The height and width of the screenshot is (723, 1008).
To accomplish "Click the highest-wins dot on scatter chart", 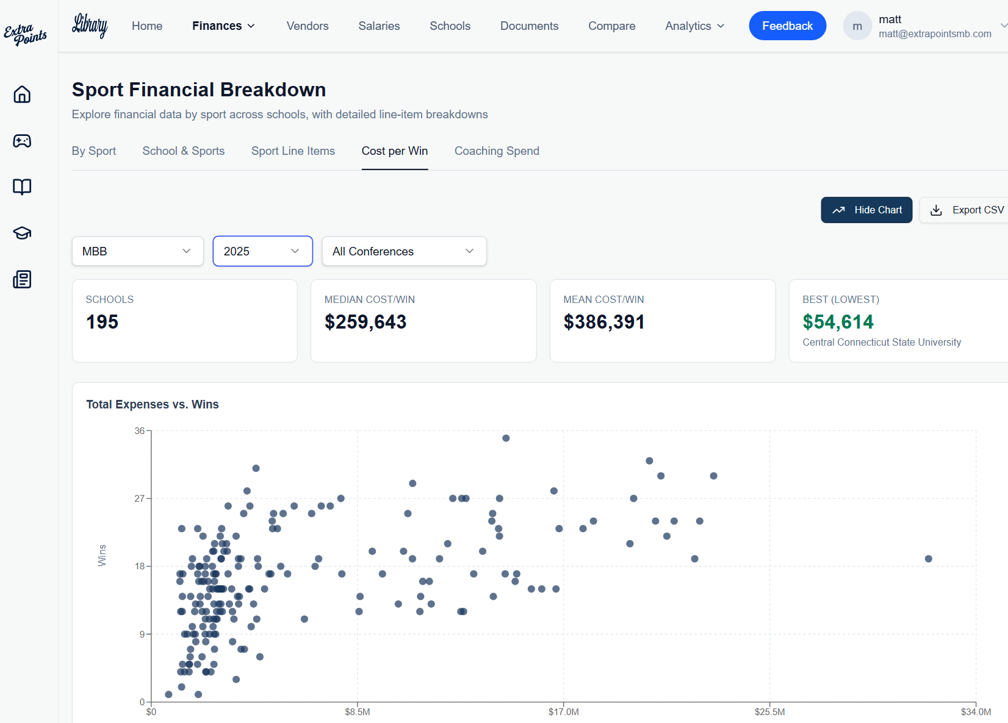I will tap(506, 438).
